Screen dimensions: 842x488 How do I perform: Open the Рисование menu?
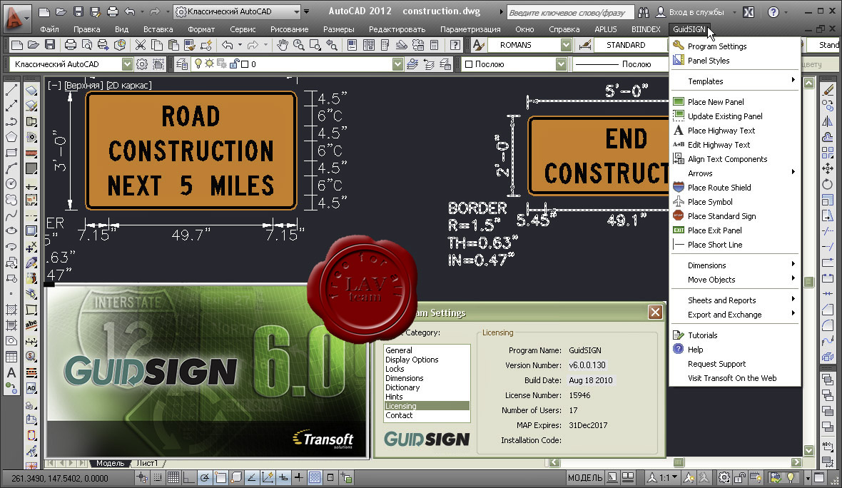(289, 29)
